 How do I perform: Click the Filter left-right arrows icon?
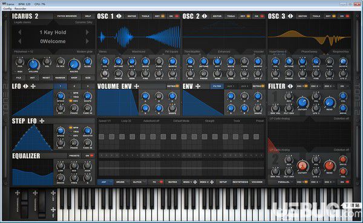(290, 86)
